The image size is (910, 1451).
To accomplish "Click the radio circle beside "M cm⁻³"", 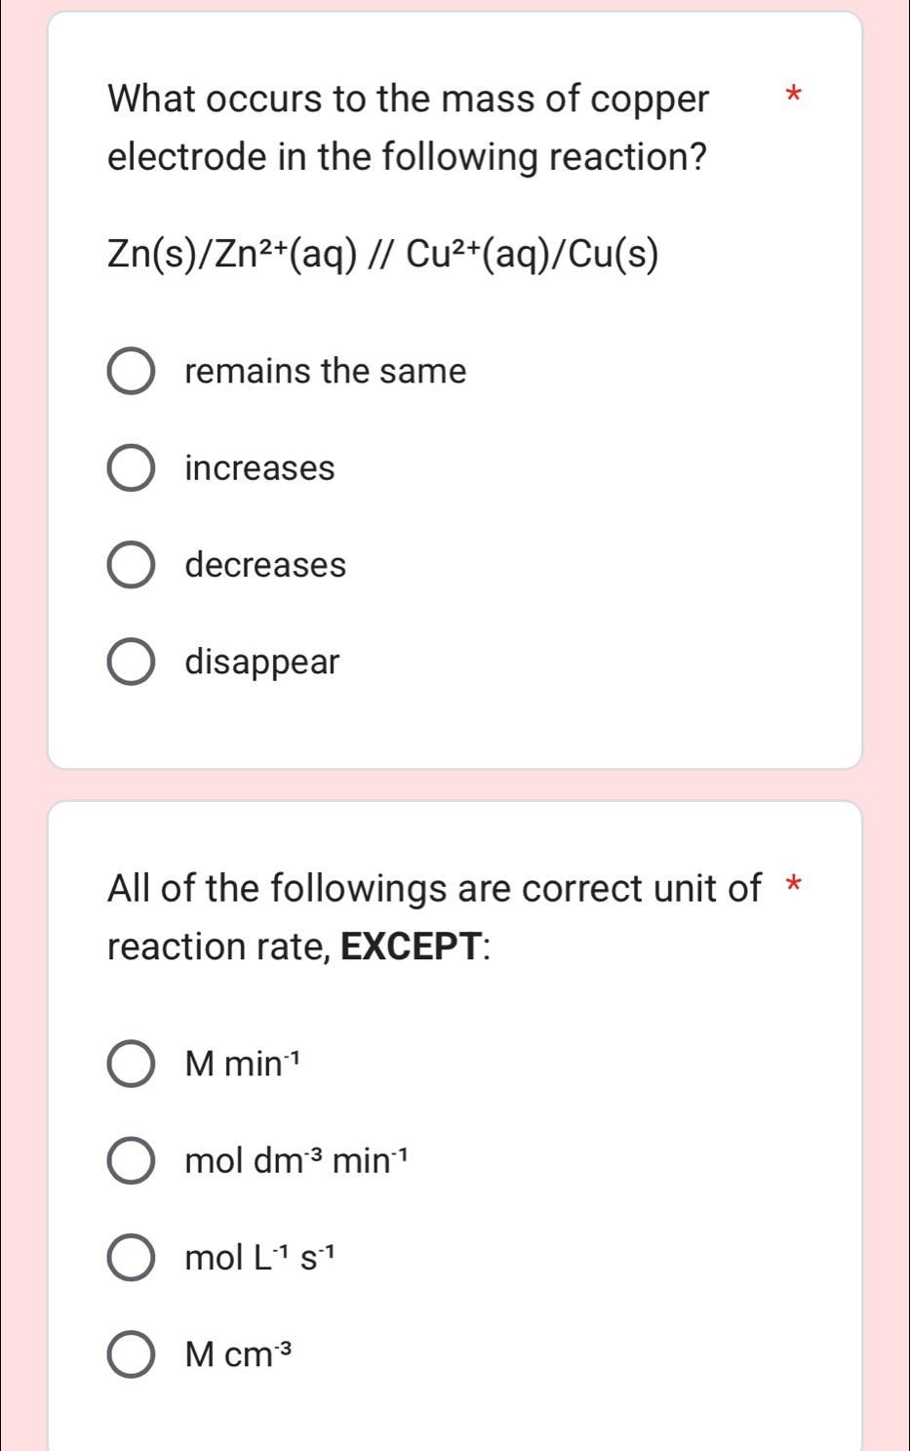I will 131,1353.
